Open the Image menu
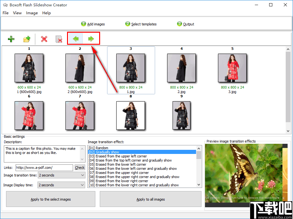This screenshot has width=293, height=219. click(32, 13)
